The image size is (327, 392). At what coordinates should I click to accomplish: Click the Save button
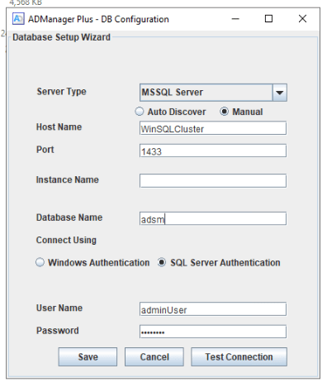point(88,357)
